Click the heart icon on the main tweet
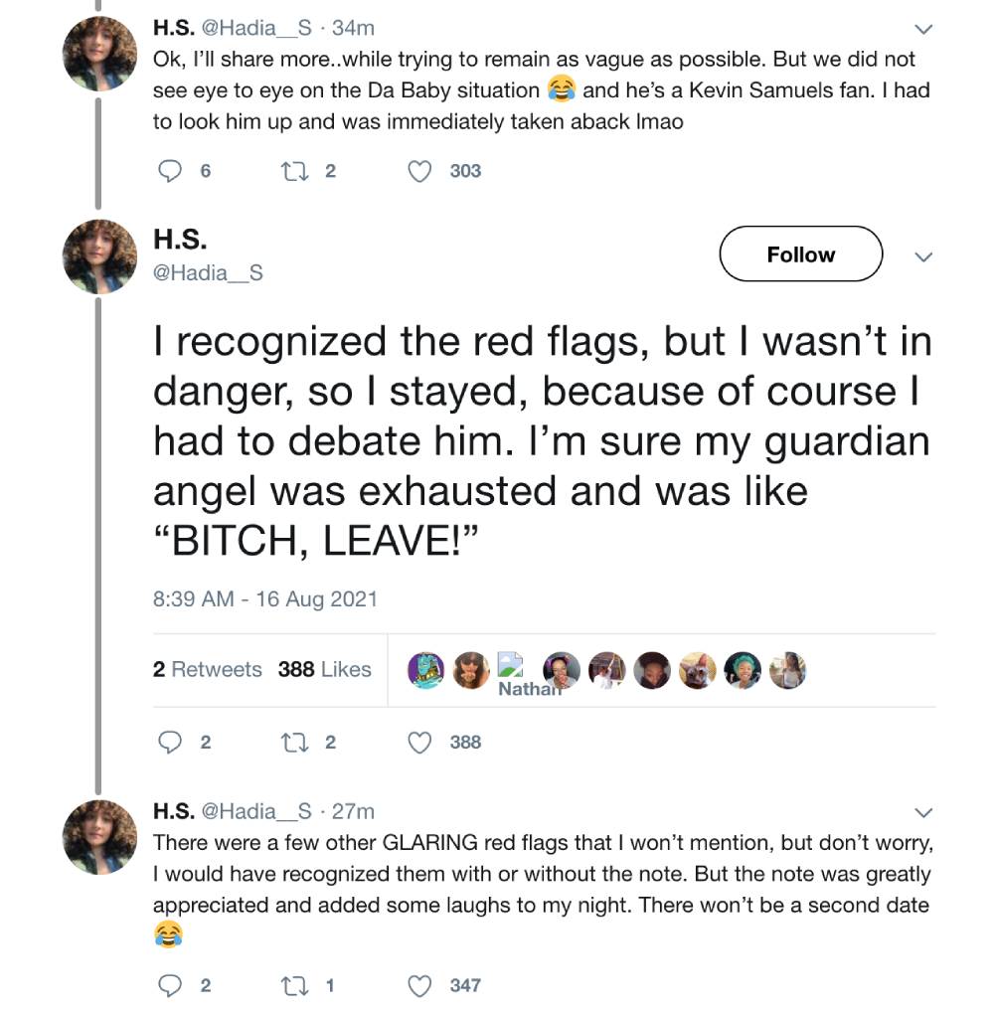994x1013 pixels. click(419, 742)
